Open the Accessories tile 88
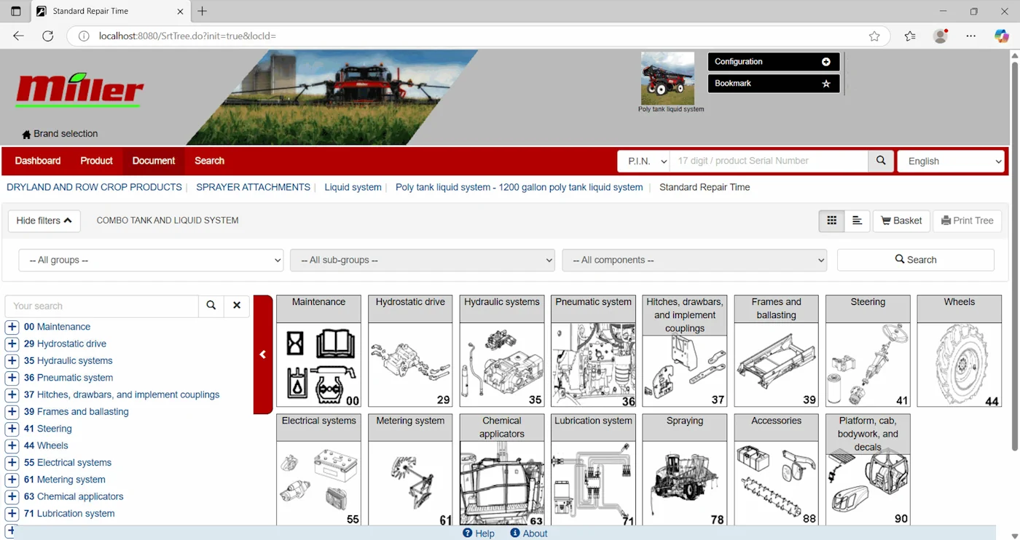Image resolution: width=1020 pixels, height=540 pixels. point(776,469)
